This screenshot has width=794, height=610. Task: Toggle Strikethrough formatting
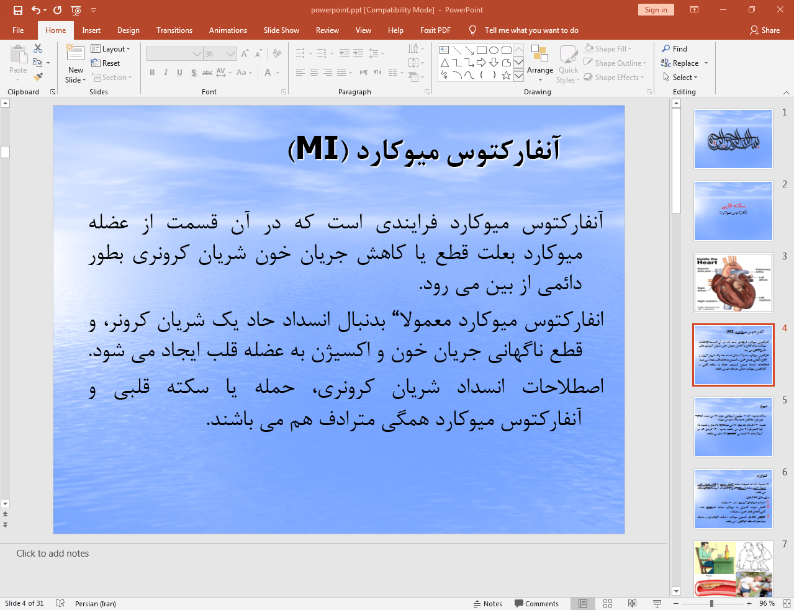[207, 73]
